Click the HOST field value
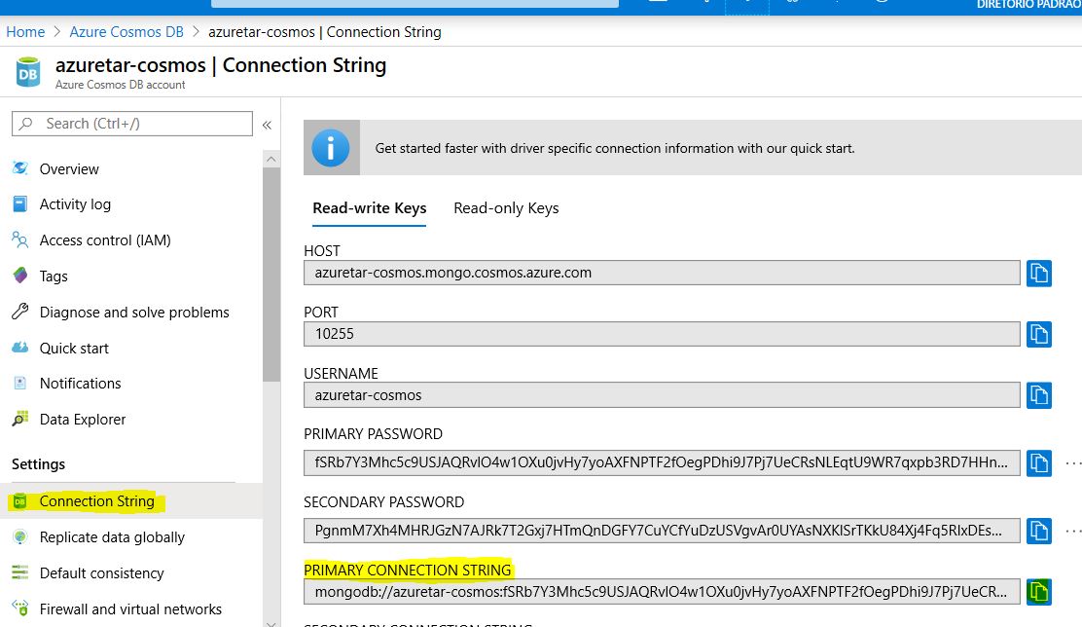 point(662,273)
